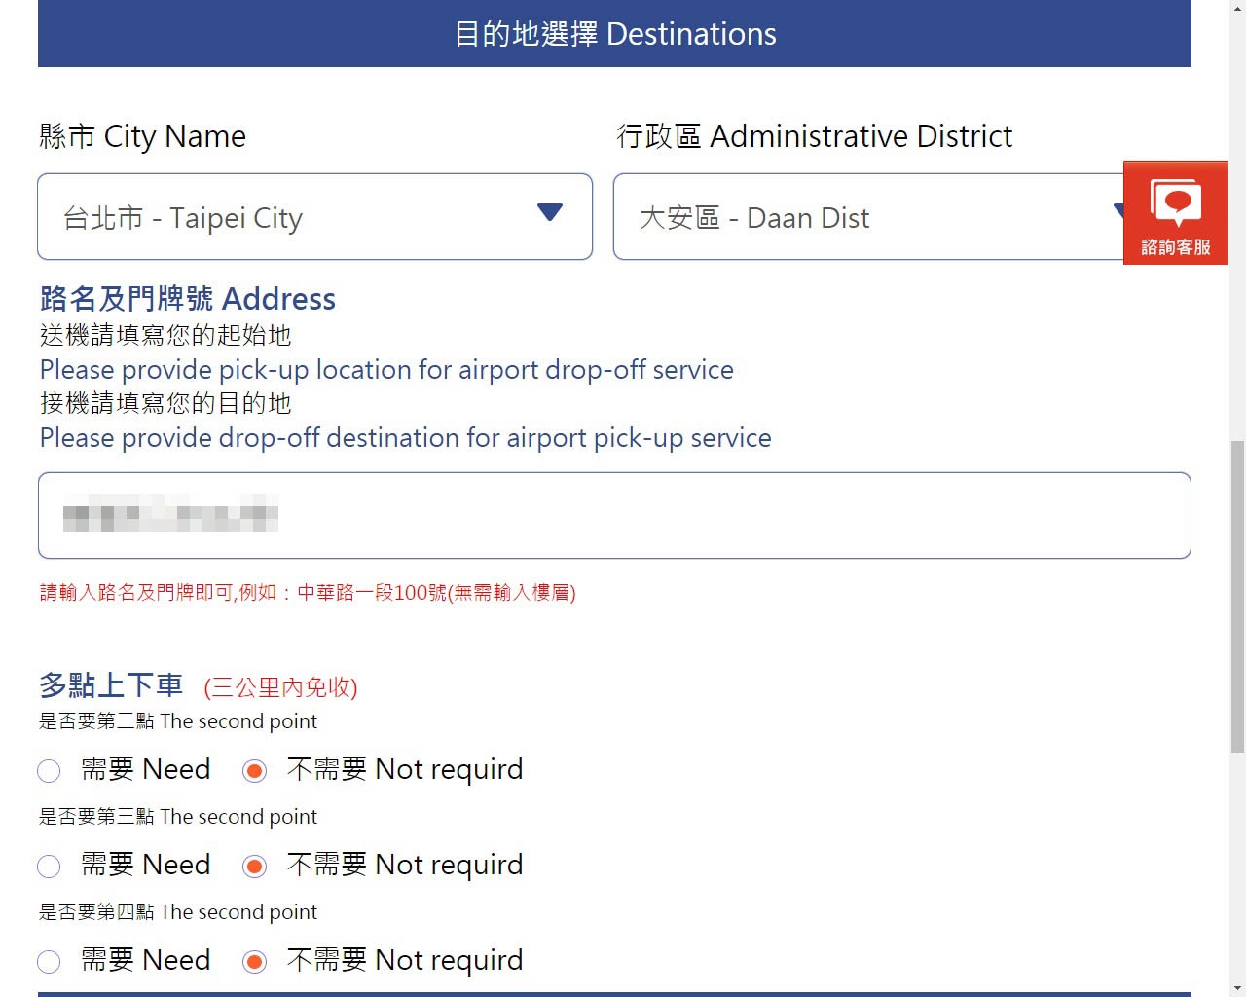This screenshot has width=1246, height=997.
Task: Click the 目的地選擇 Destinations header bar
Action: [x=614, y=34]
